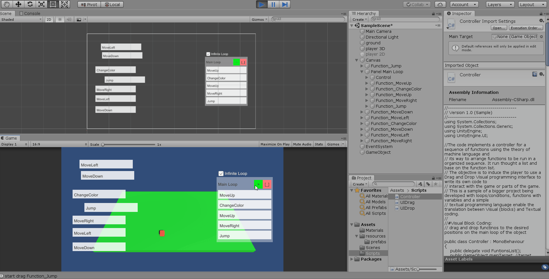
Task: Collapse the Canvas object in Hierarchy
Action: [357, 60]
